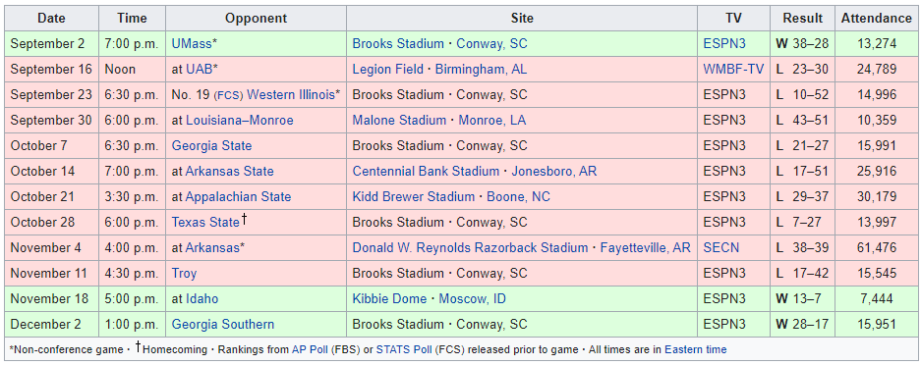The height and width of the screenshot is (365, 921).
Task: Select the Kibbie Dome link
Action: tap(389, 299)
